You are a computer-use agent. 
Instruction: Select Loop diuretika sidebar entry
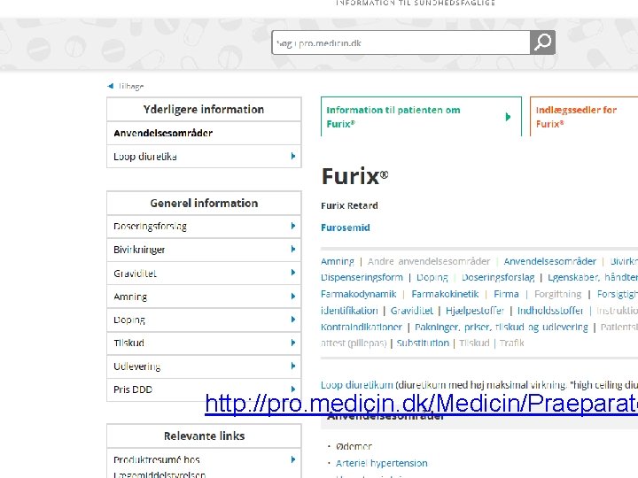204,157
